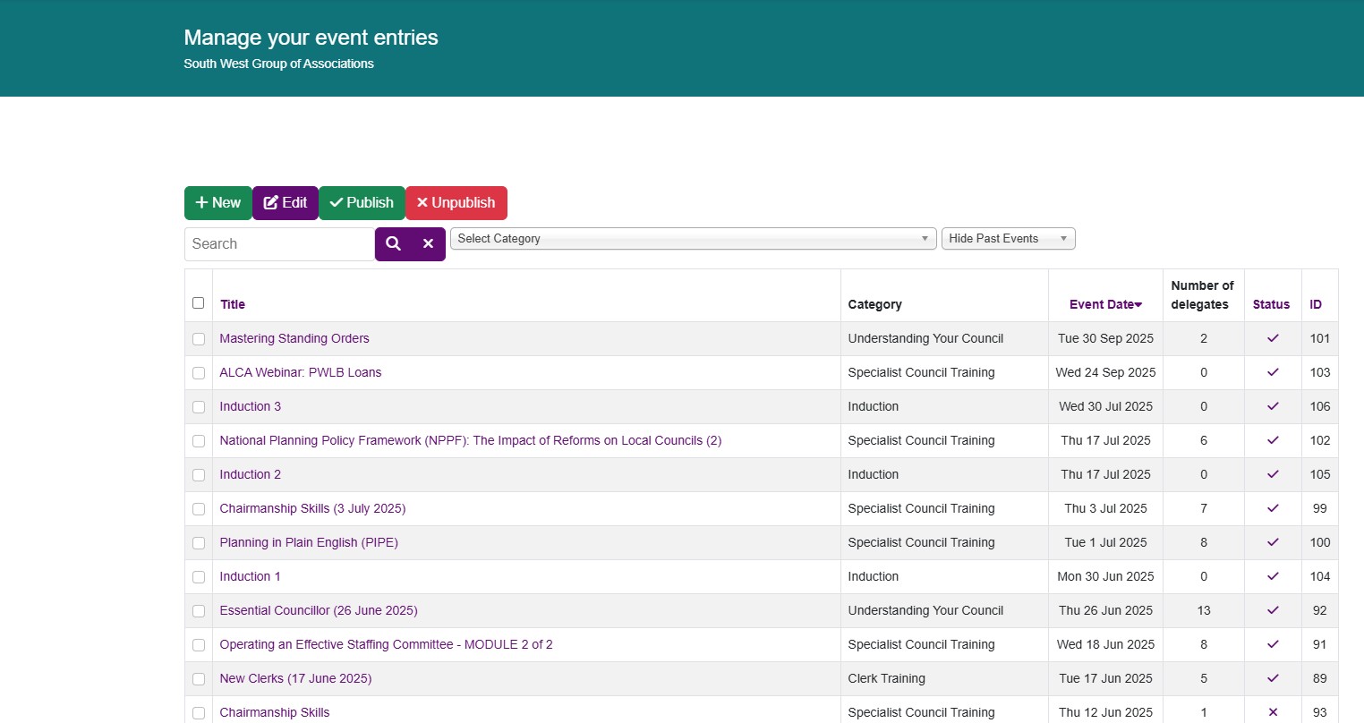Click ID cell 101
This screenshot has height=723, width=1364.
(1320, 338)
